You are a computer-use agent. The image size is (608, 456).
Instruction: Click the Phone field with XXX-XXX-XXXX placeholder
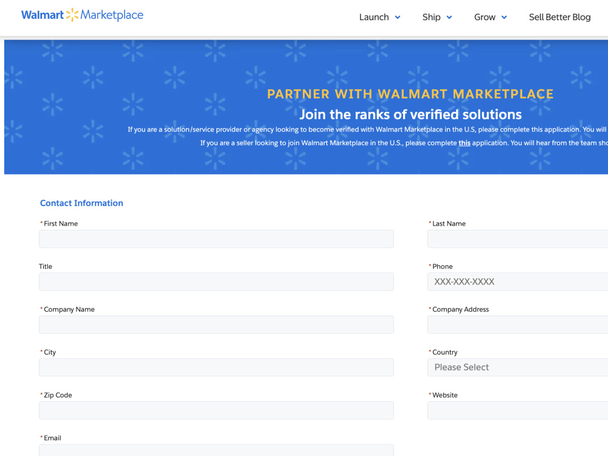pos(517,282)
